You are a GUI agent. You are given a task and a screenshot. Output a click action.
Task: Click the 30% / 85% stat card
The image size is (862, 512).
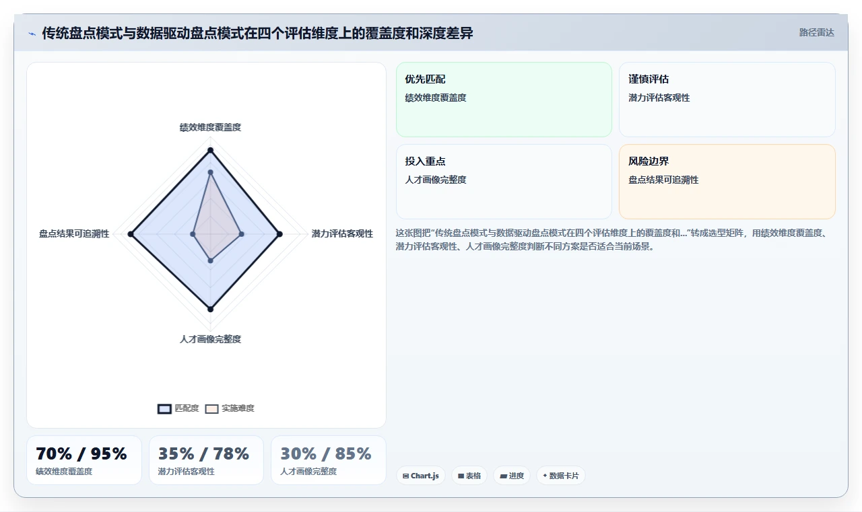[329, 460]
